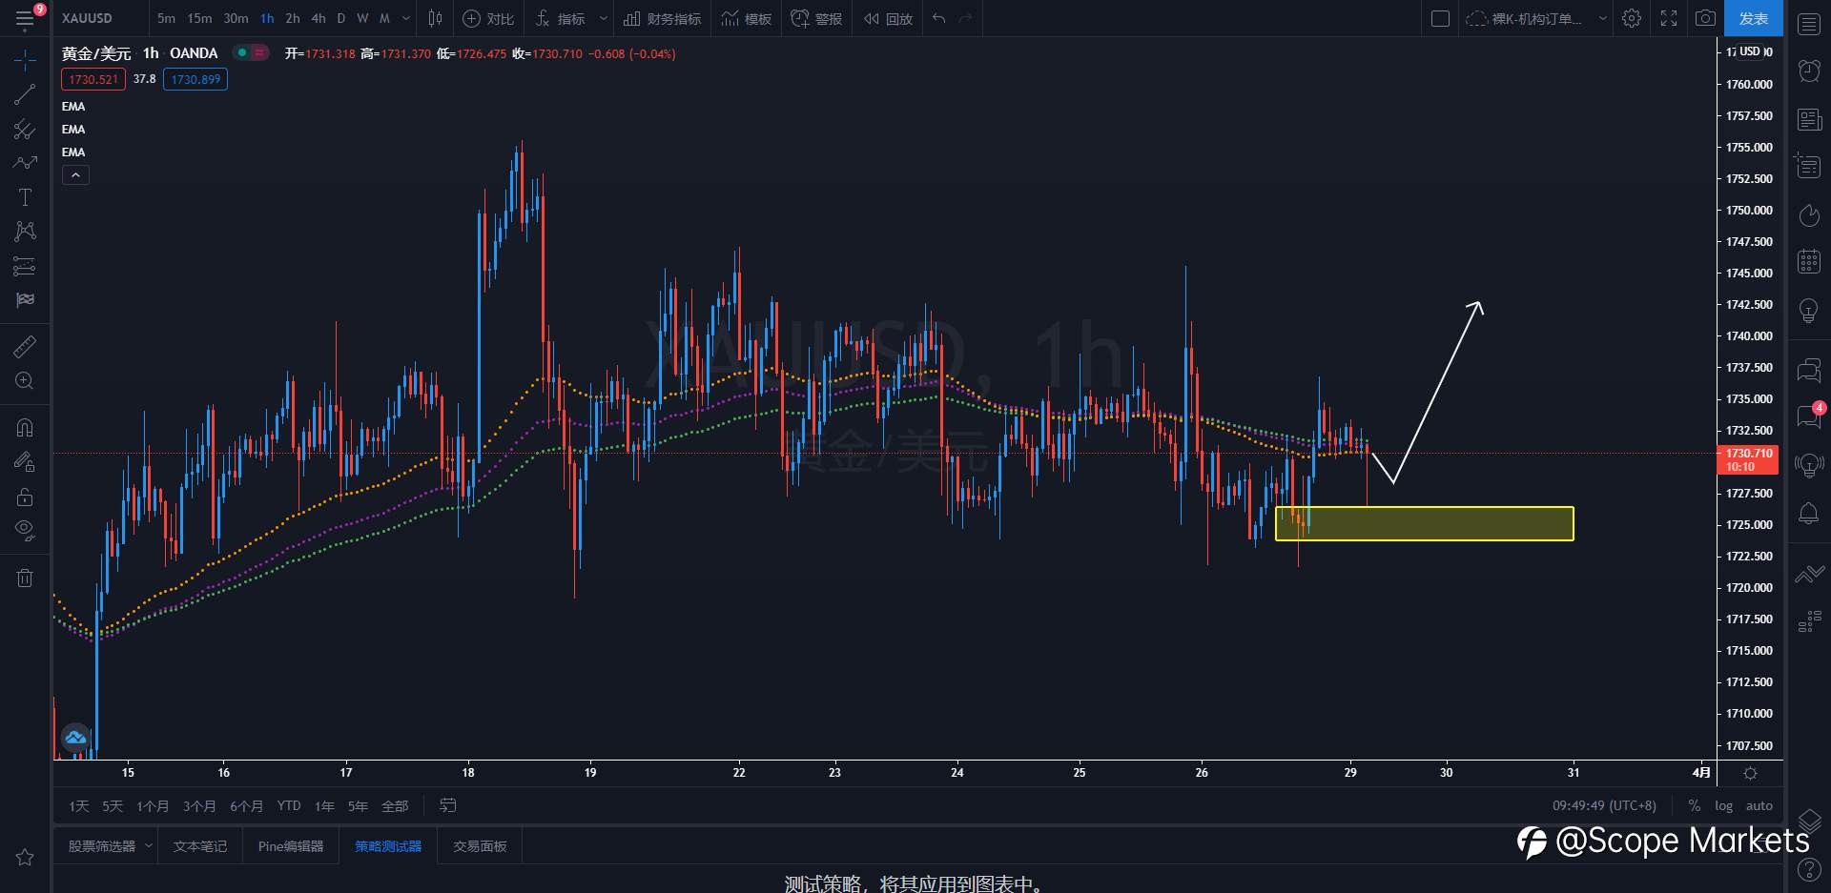Set range to 1个月
Screen dimensions: 1831x893
153,806
